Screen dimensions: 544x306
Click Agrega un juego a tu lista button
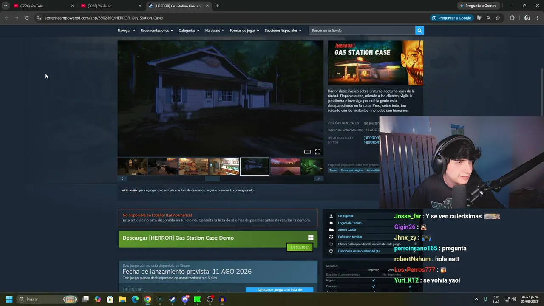point(279,290)
